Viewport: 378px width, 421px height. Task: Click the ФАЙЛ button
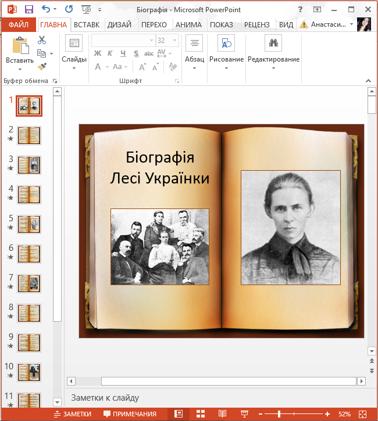19,24
